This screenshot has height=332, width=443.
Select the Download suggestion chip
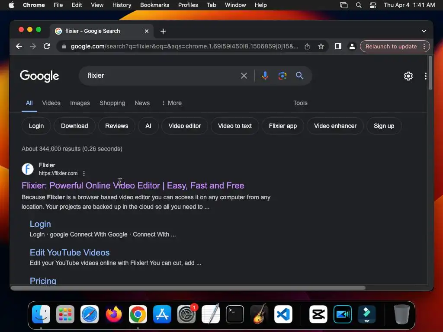[x=74, y=126]
